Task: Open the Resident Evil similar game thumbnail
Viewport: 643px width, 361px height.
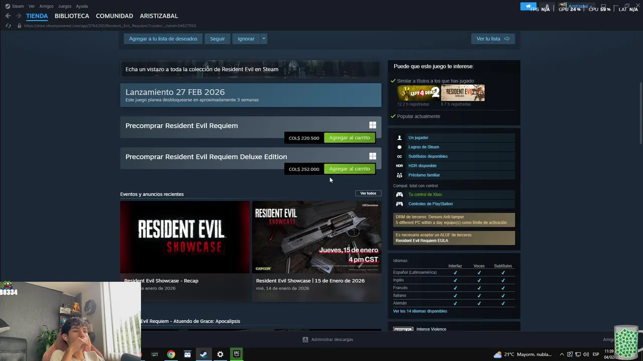Action: coord(463,93)
